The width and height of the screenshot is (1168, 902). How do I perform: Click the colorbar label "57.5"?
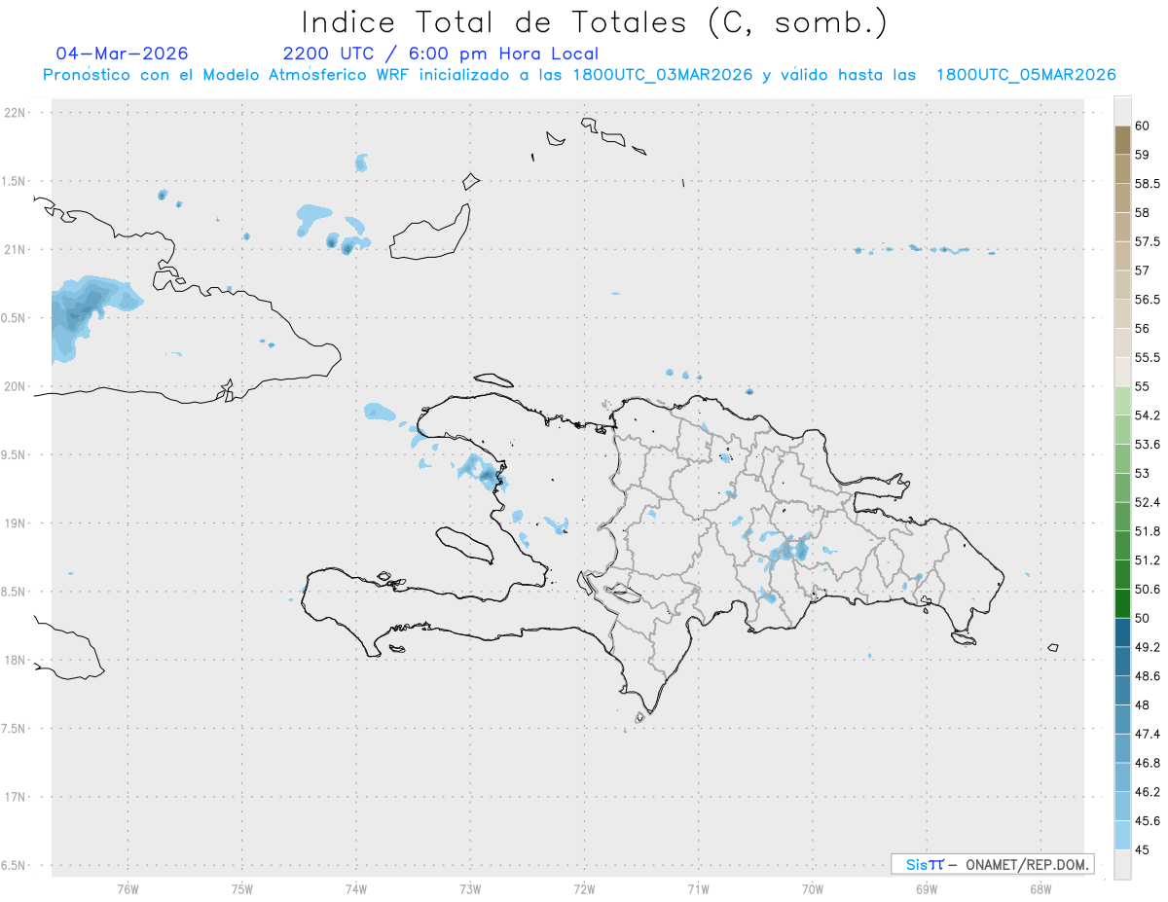point(1147,241)
